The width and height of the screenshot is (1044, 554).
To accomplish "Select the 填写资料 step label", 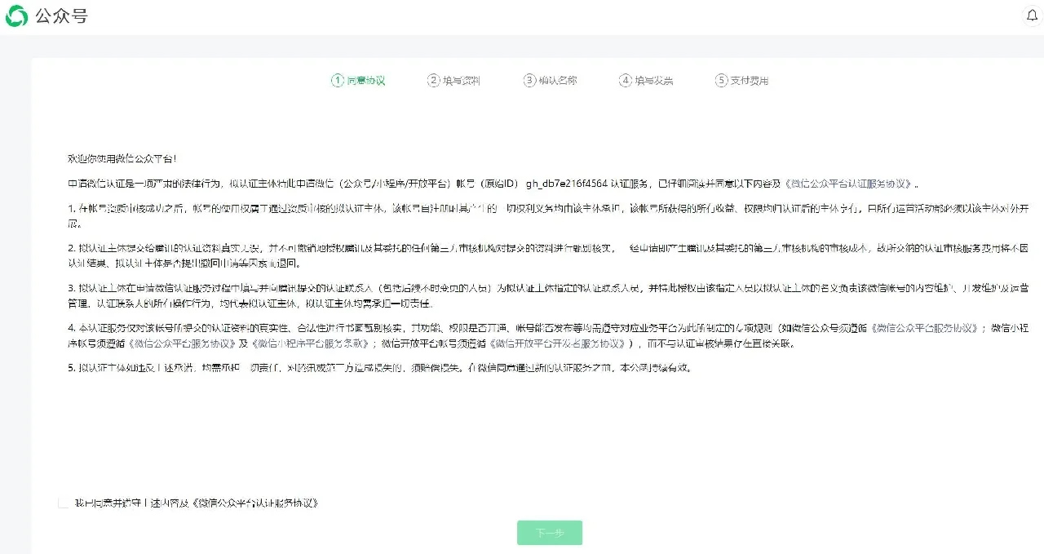I will pyautogui.click(x=462, y=80).
